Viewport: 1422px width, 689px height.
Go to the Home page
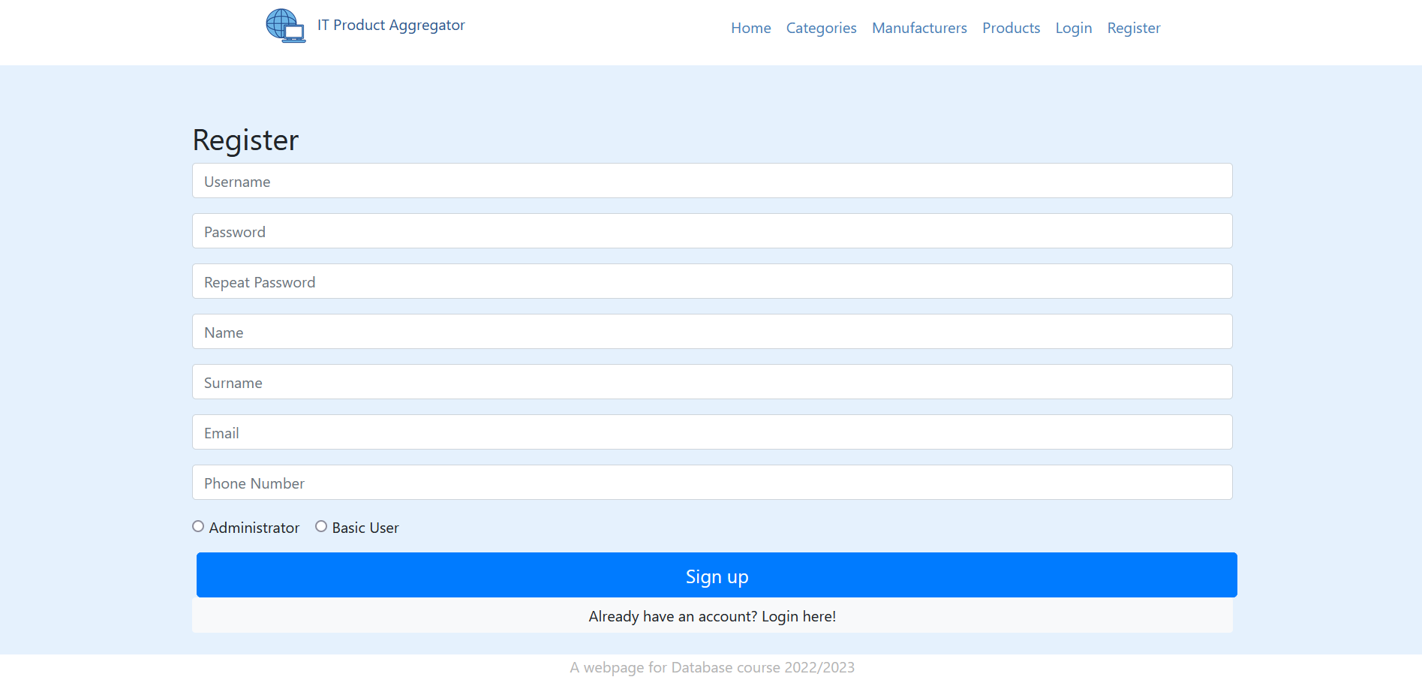click(x=750, y=29)
